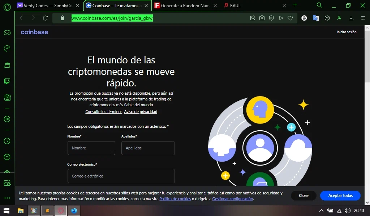Screen dimensions: 370x216
Task: Open a new tab with plus
Action: (x=295, y=5)
